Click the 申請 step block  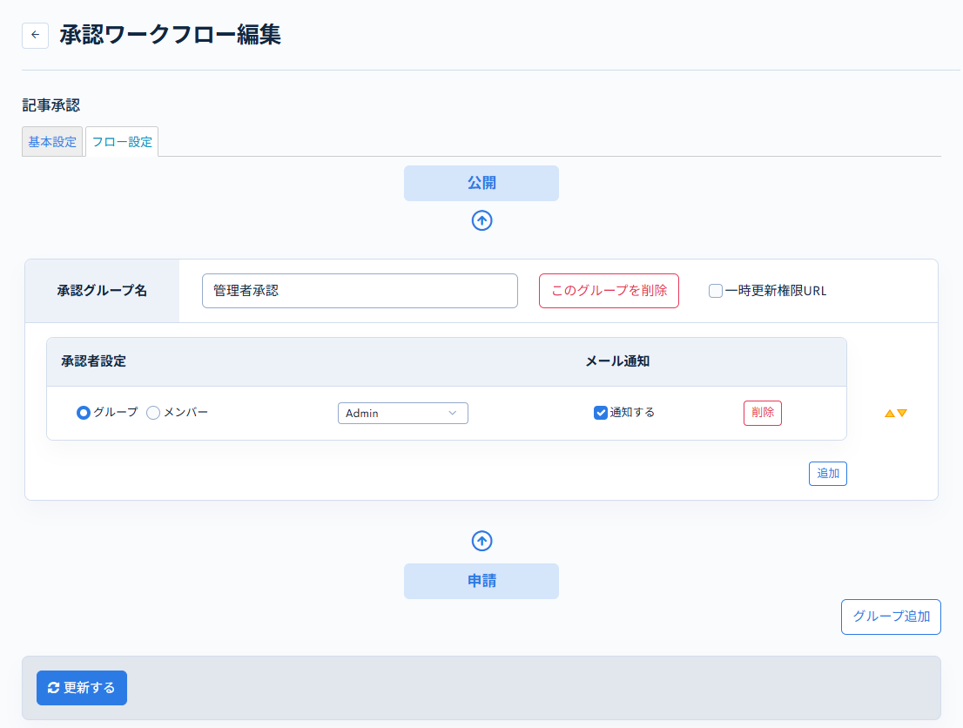coord(481,581)
